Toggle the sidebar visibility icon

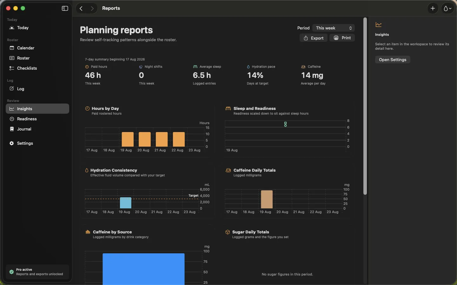coord(65,9)
